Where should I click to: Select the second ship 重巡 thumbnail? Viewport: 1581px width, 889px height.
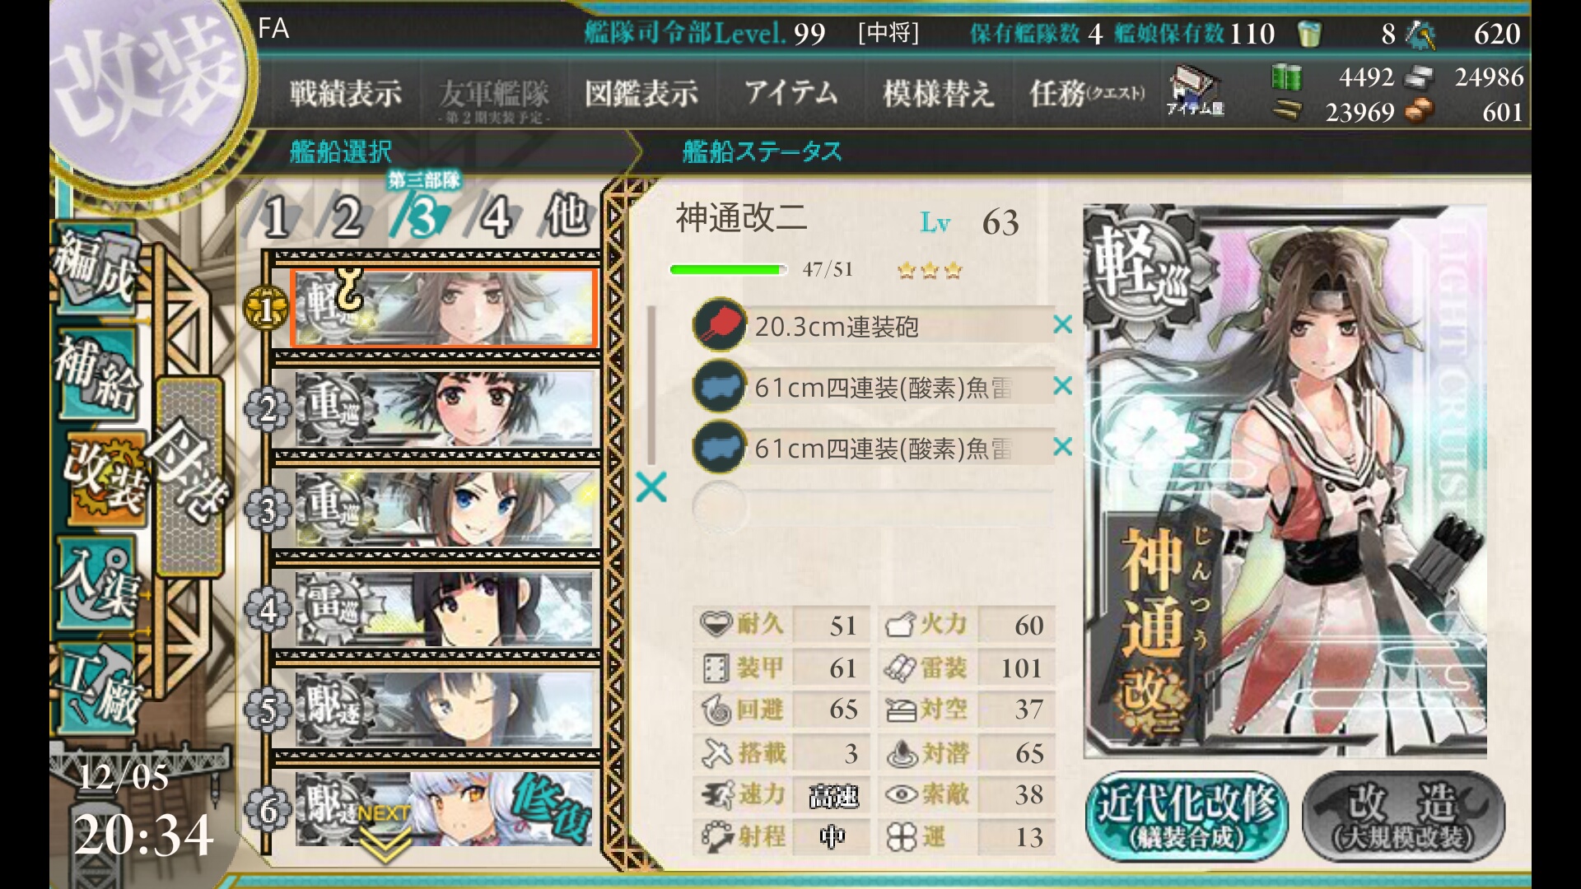point(444,408)
